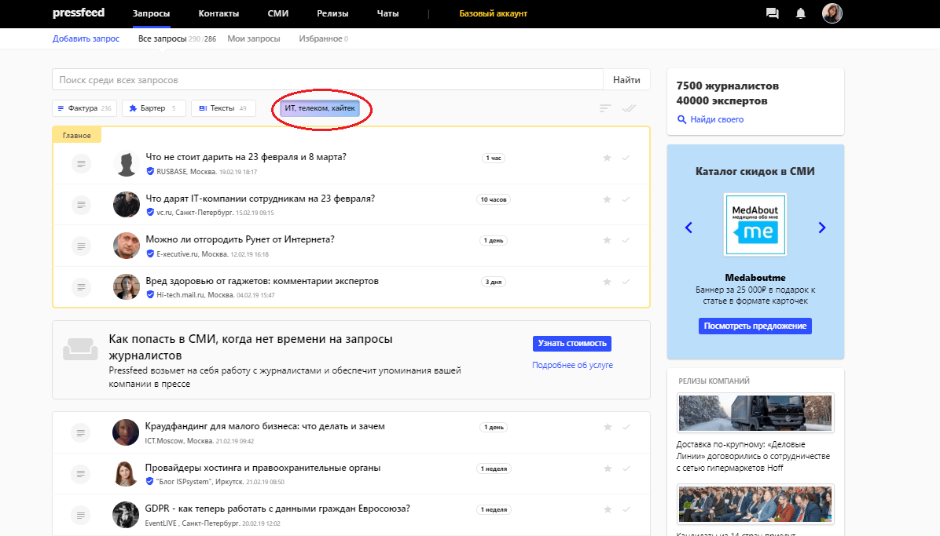The width and height of the screenshot is (940, 536).
Task: Mark the vc.ru request as read
Action: [x=626, y=199]
